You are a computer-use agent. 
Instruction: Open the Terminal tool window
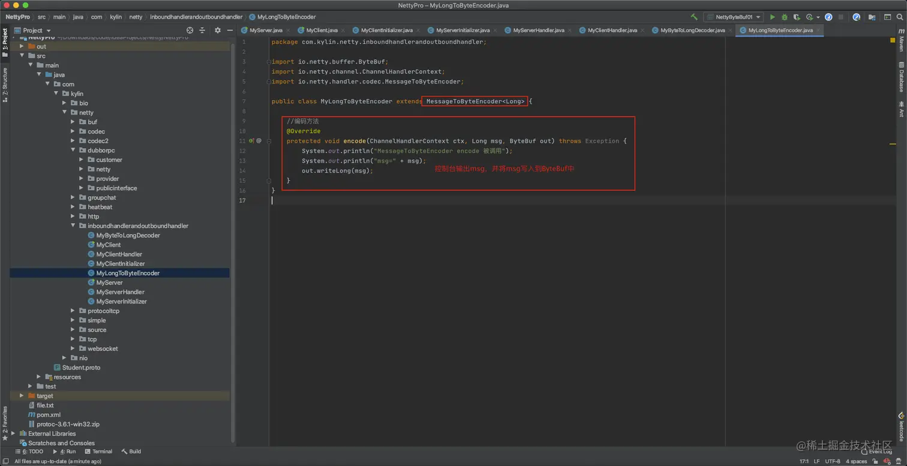(98, 452)
